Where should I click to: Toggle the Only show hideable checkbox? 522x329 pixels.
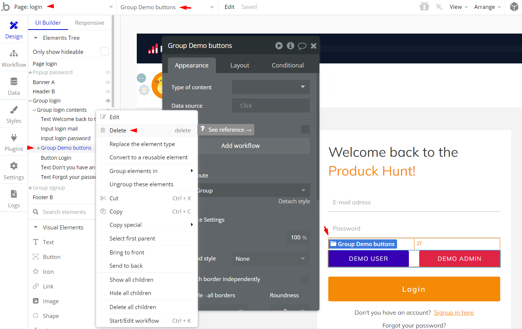tap(105, 52)
